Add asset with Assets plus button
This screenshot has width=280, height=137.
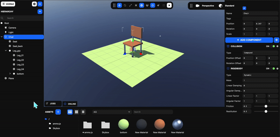[x=58, y=112]
